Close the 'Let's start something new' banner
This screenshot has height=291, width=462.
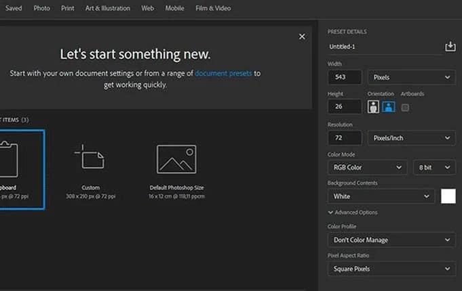point(302,37)
